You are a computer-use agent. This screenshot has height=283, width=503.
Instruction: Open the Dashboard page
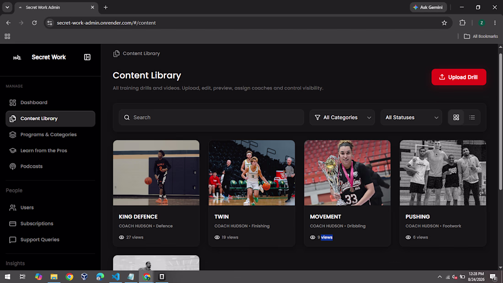(x=50, y=102)
